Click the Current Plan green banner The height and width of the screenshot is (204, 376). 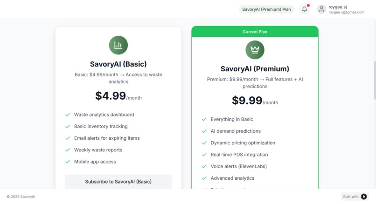point(255,32)
